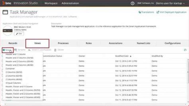Screen dimensions: 189x106
Task: Click Revert Customization toolbar label
Action: [x=41, y=50]
